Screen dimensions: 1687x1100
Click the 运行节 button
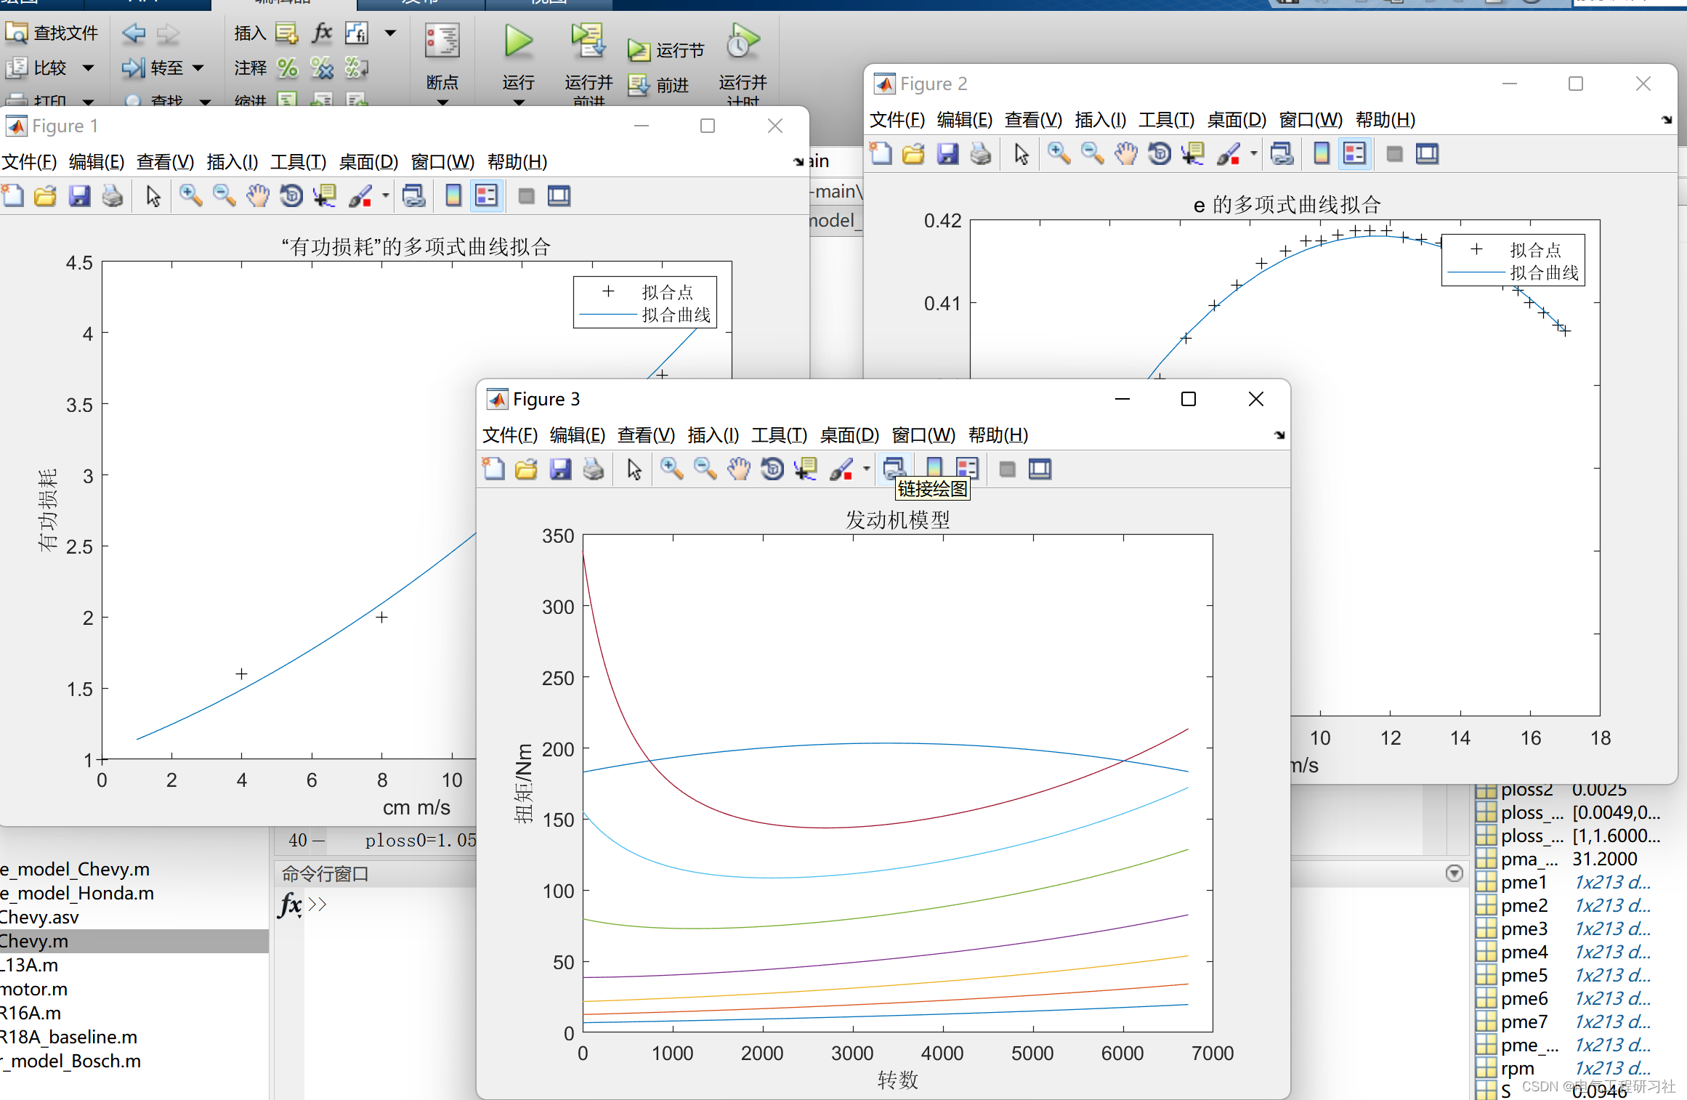(x=666, y=50)
